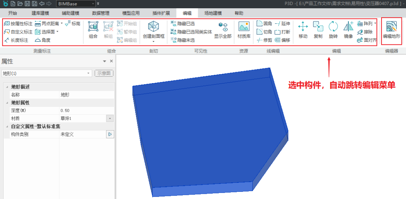Activate the 旋转 rotate tool
Viewport: 406px width, 199px height.
tap(333, 30)
